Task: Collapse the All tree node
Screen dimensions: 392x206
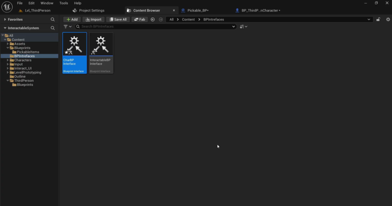Action: pos(3,36)
